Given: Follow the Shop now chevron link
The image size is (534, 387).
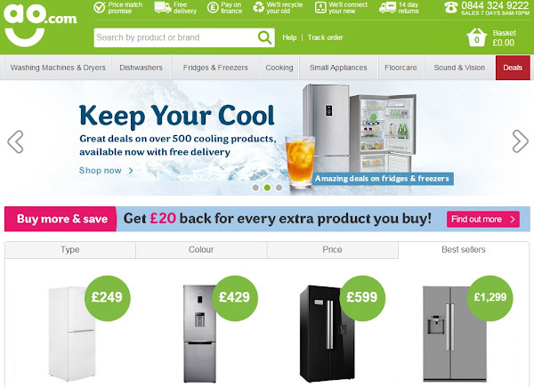Looking at the screenshot, I should point(106,171).
